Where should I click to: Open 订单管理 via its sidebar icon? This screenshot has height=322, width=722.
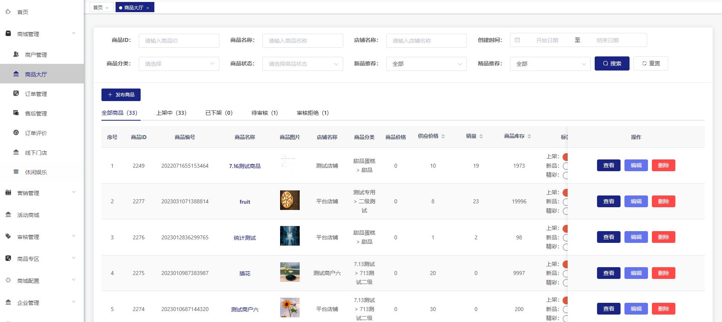coord(16,94)
